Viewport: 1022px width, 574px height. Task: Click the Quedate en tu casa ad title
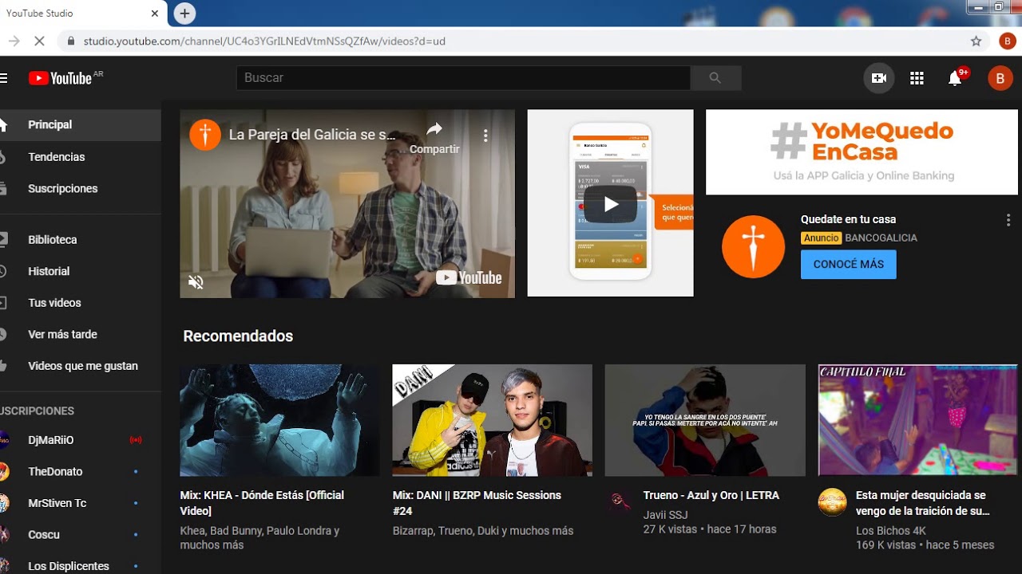(x=848, y=219)
